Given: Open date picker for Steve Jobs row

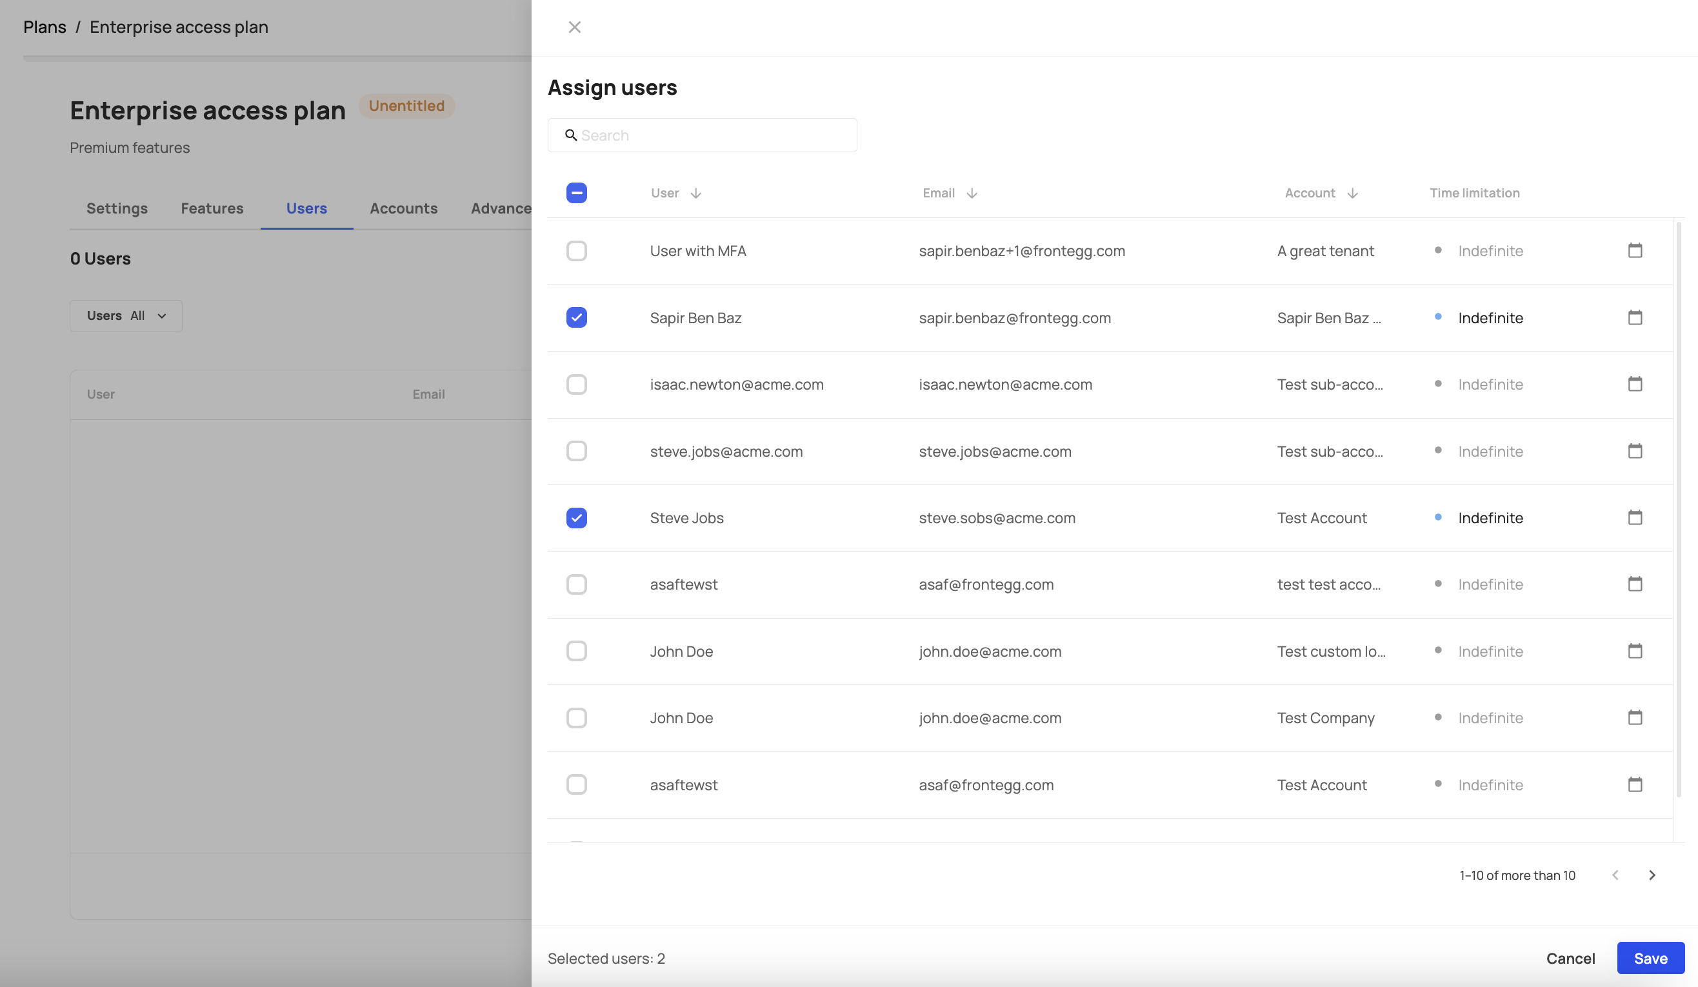Looking at the screenshot, I should 1635,517.
